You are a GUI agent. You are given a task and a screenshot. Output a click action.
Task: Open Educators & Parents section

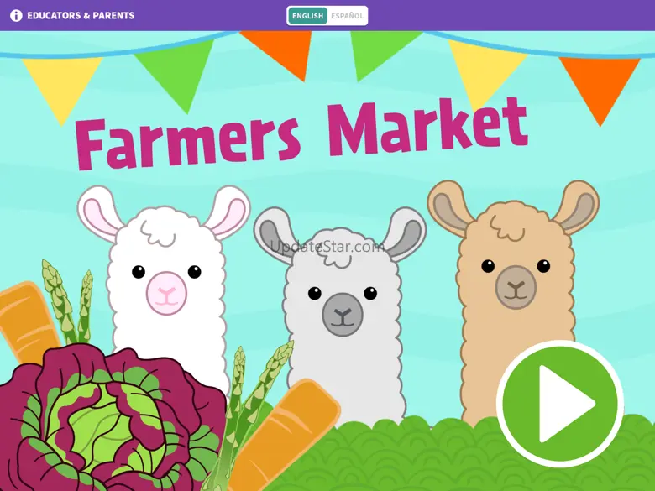pyautogui.click(x=81, y=16)
